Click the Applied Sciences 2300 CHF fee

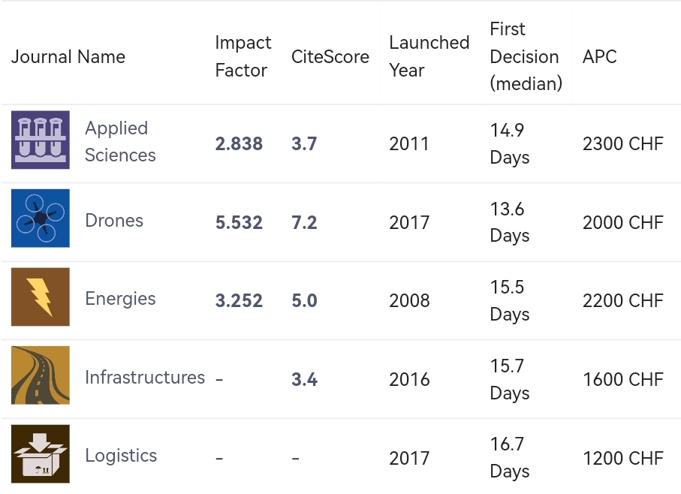pos(622,144)
